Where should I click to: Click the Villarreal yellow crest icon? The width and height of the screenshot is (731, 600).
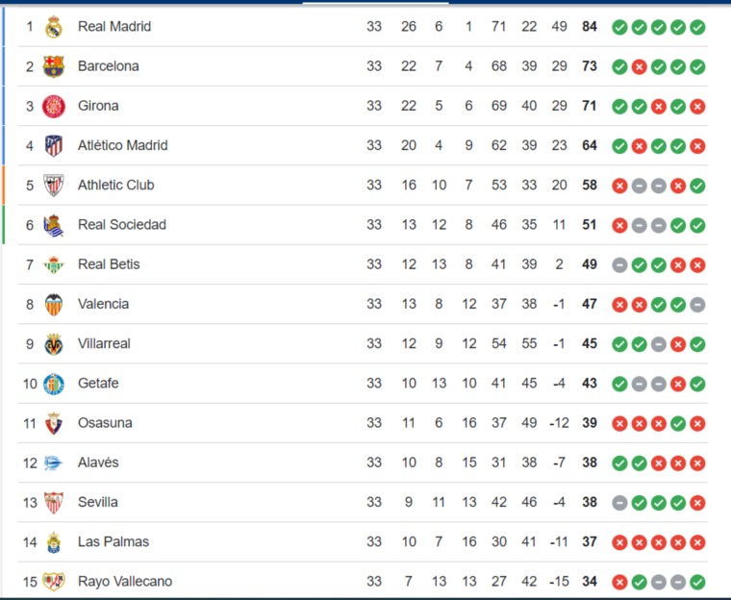pyautogui.click(x=54, y=344)
